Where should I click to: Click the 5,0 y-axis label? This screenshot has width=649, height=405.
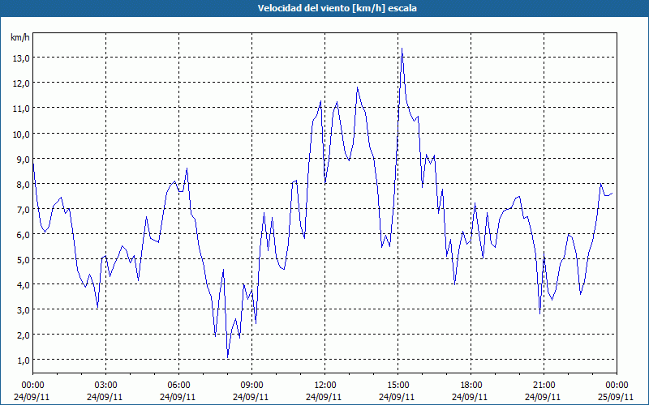coord(23,260)
